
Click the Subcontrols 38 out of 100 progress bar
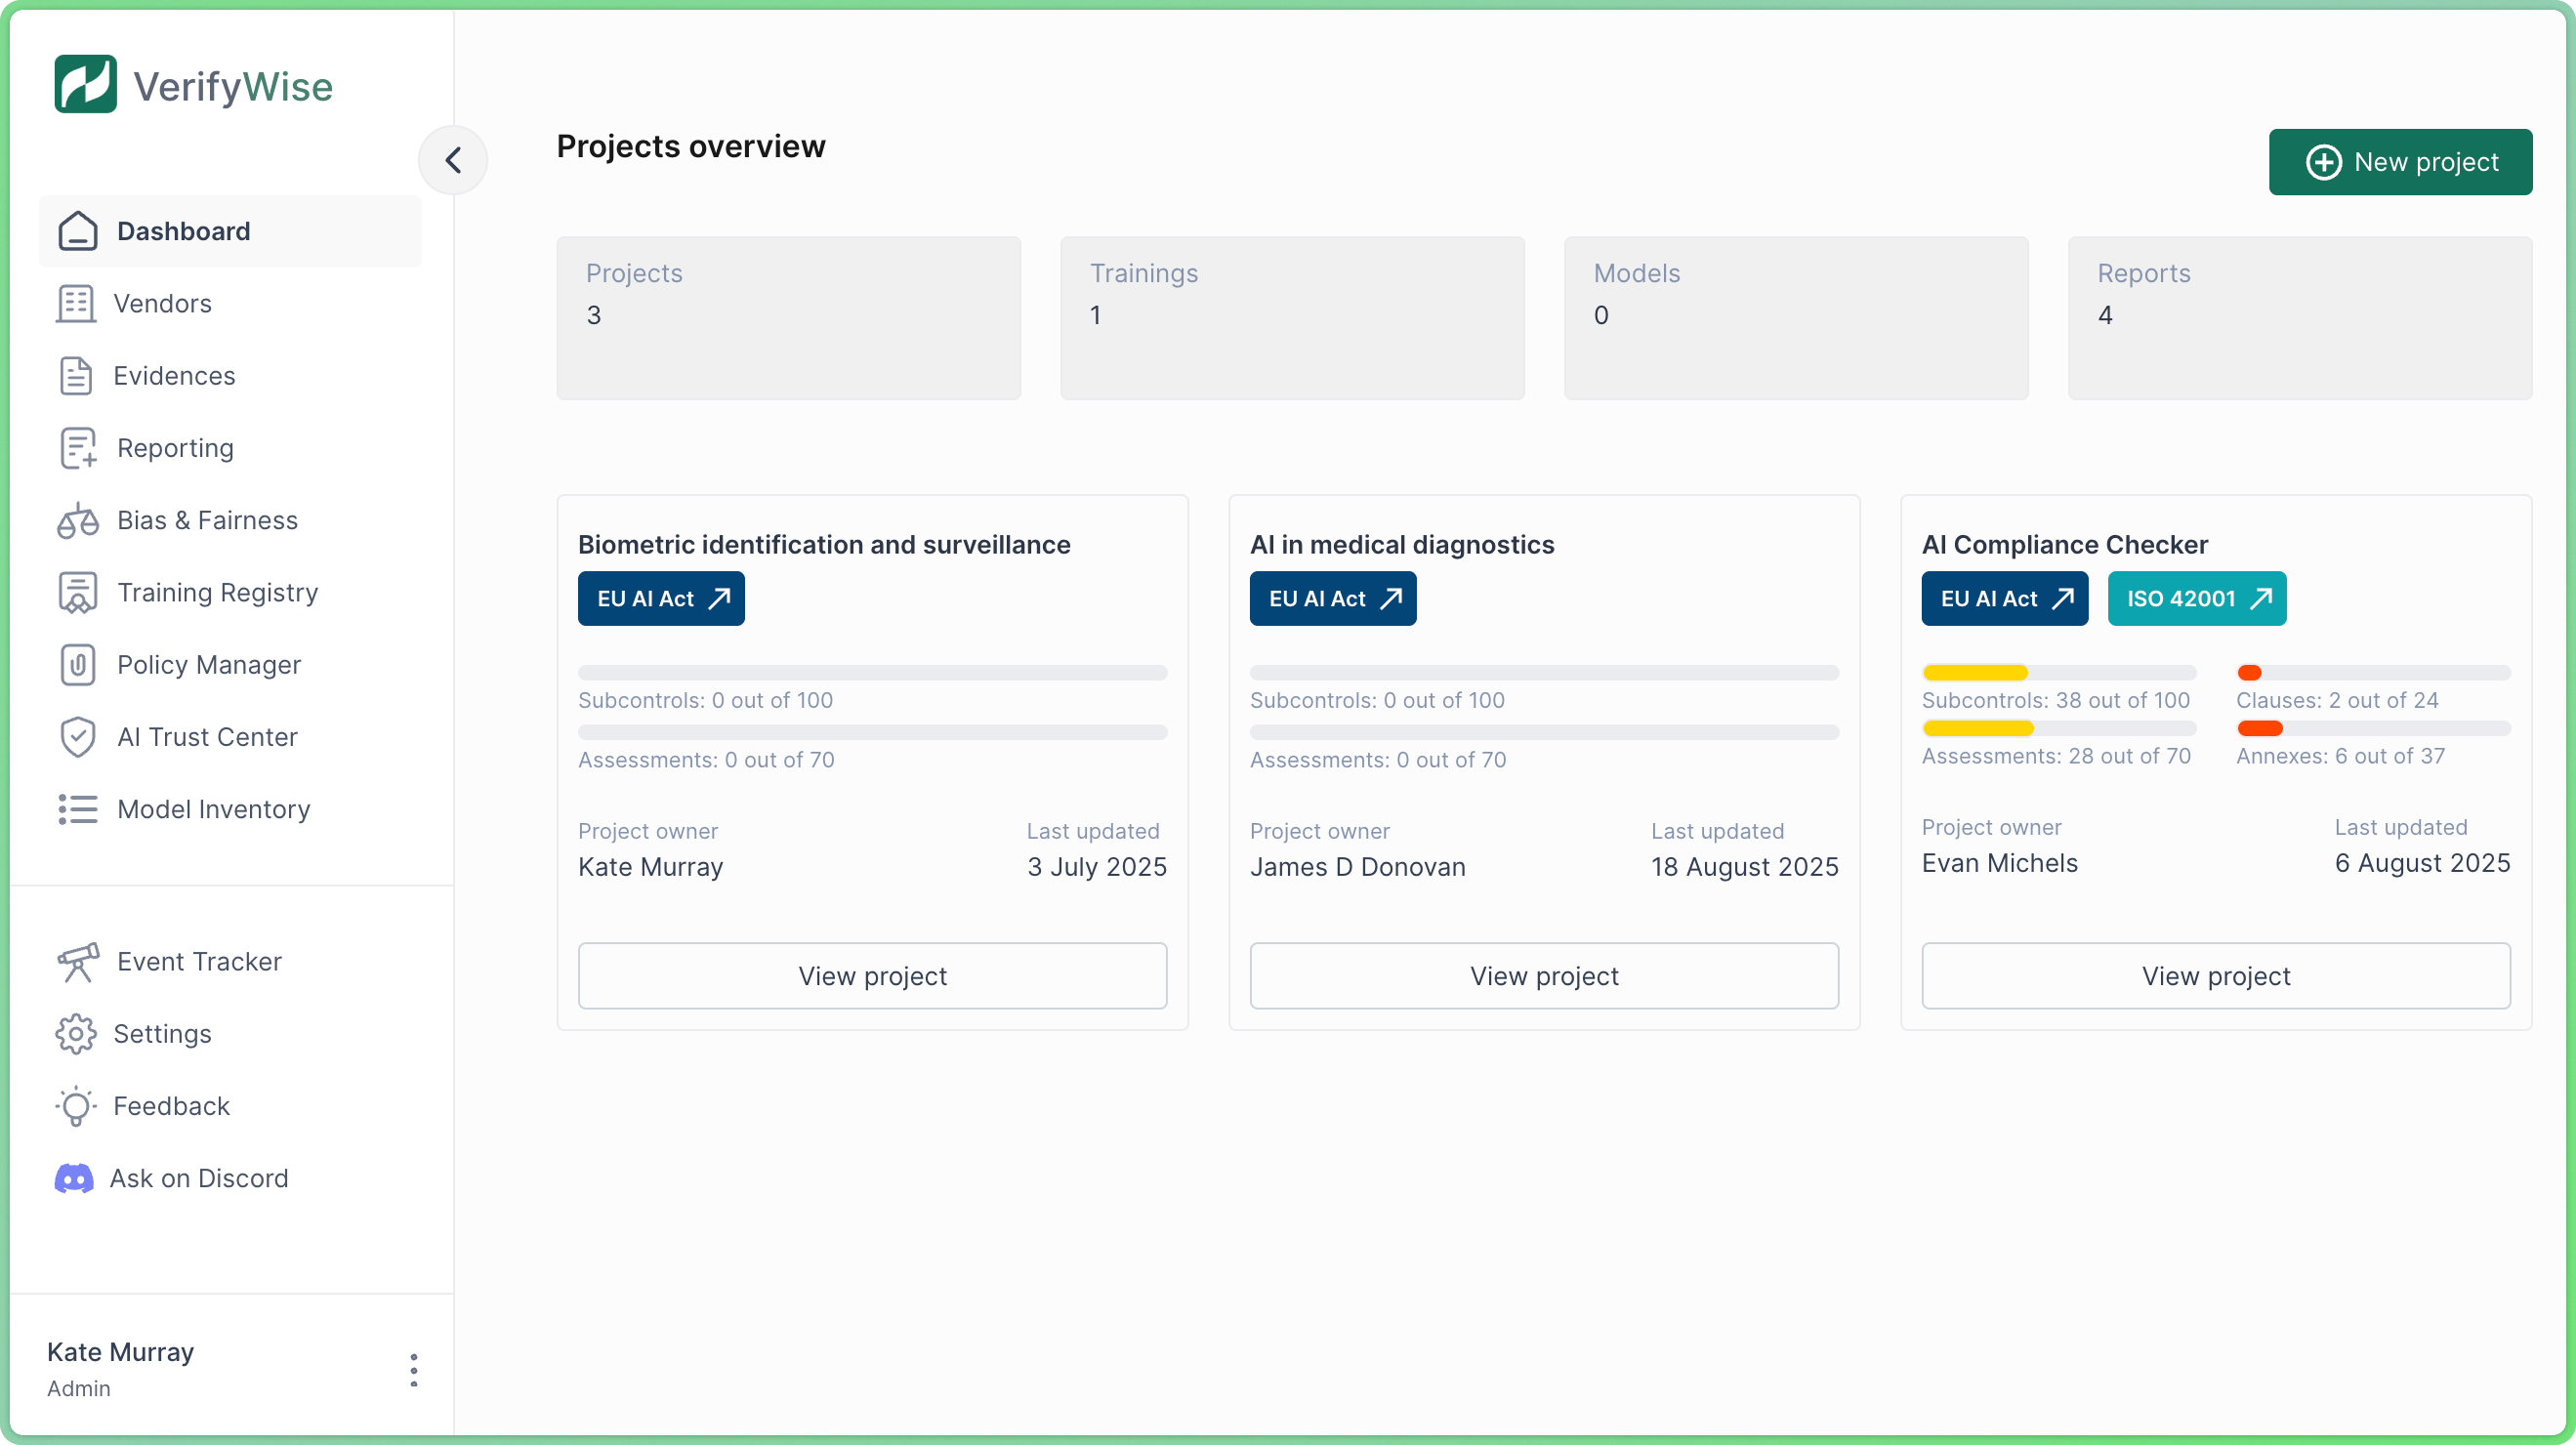pyautogui.click(x=2058, y=673)
